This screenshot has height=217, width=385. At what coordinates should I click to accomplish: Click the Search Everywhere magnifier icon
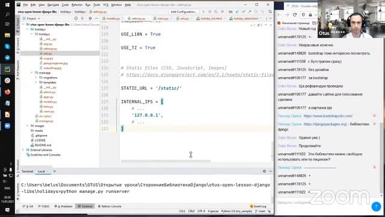point(270,11)
